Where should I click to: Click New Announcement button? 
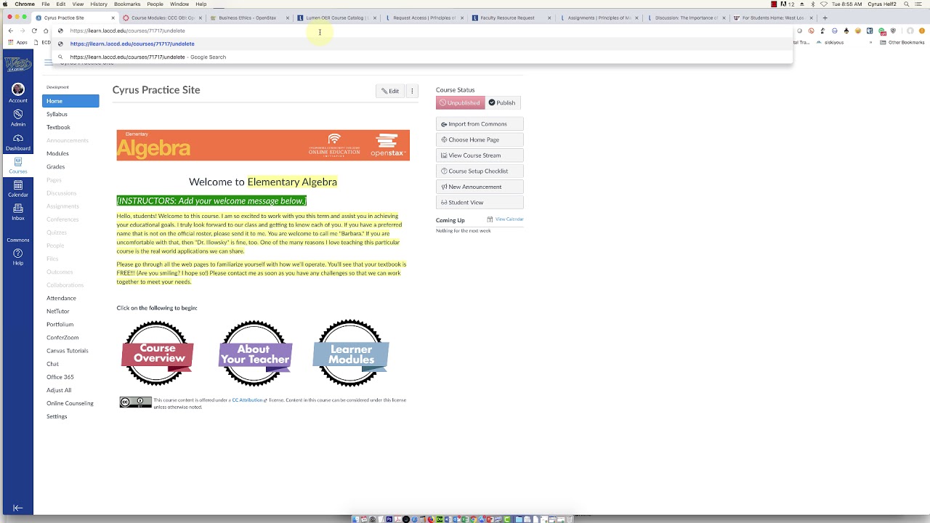point(480,187)
